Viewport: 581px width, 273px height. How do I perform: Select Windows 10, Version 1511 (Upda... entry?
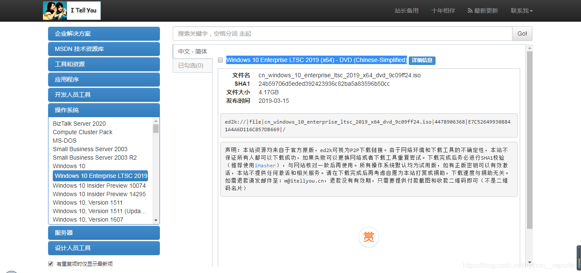100,211
